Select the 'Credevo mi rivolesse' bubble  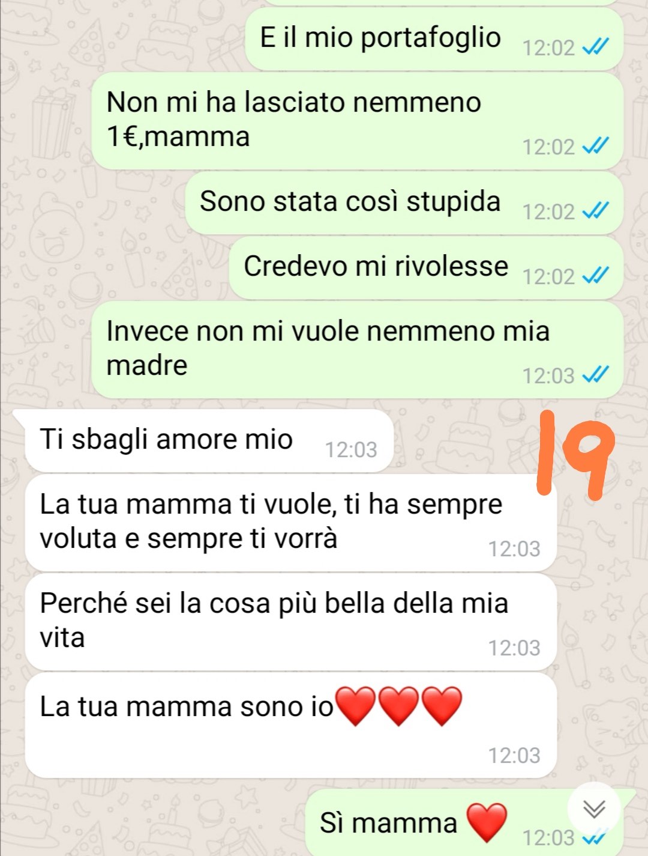tap(426, 268)
